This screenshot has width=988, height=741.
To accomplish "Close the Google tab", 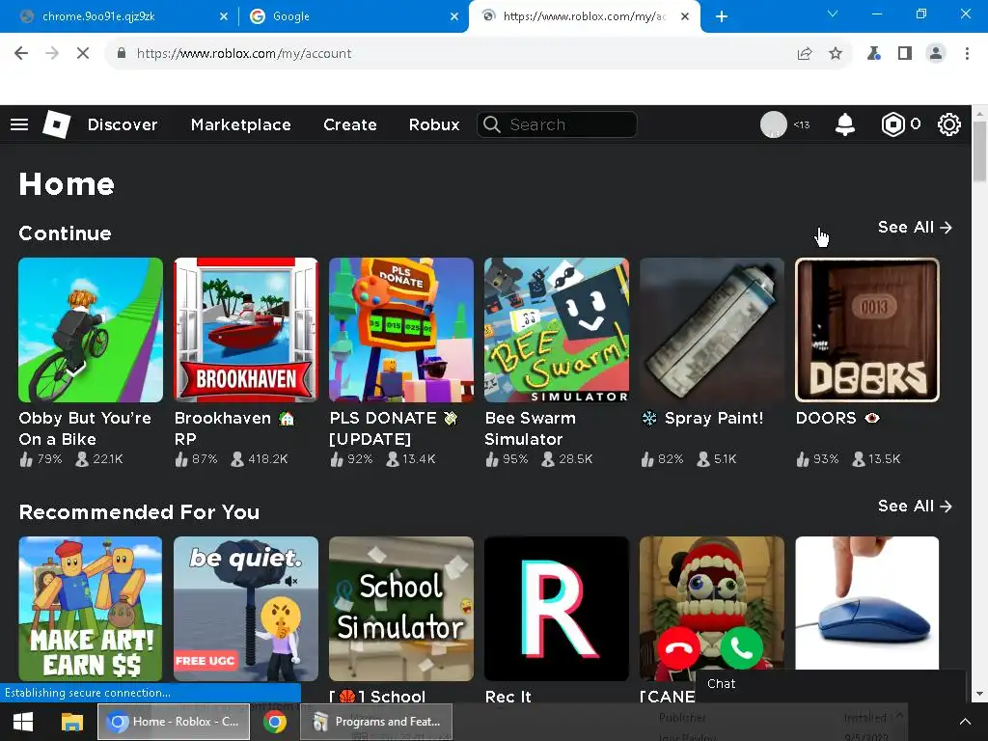I will point(454,16).
